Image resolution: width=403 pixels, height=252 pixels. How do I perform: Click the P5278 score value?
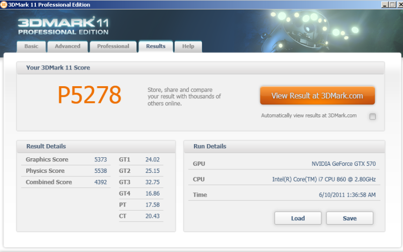[89, 95]
